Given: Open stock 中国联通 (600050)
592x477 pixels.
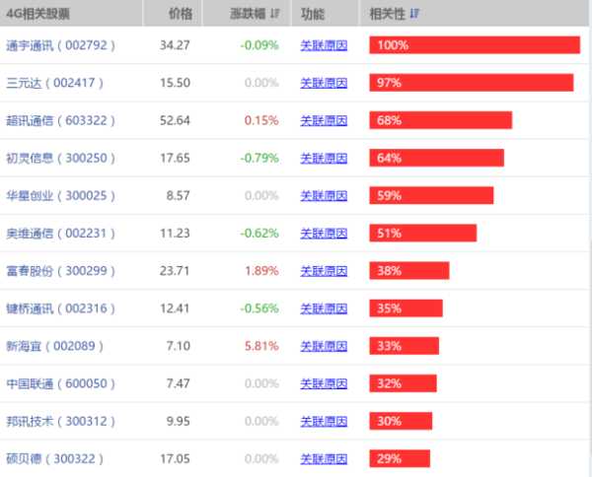Looking at the screenshot, I should pyautogui.click(x=60, y=383).
